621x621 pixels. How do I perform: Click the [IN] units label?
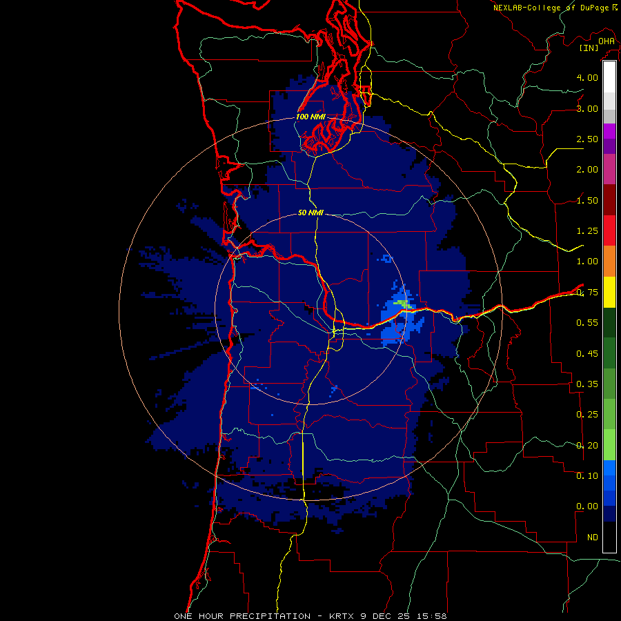[x=589, y=48]
